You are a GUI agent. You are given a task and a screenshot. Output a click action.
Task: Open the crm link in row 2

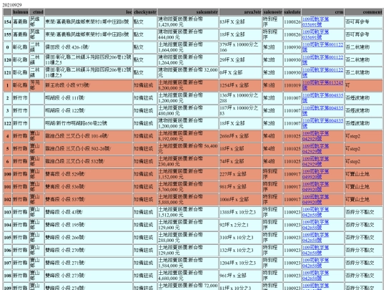click(322, 98)
